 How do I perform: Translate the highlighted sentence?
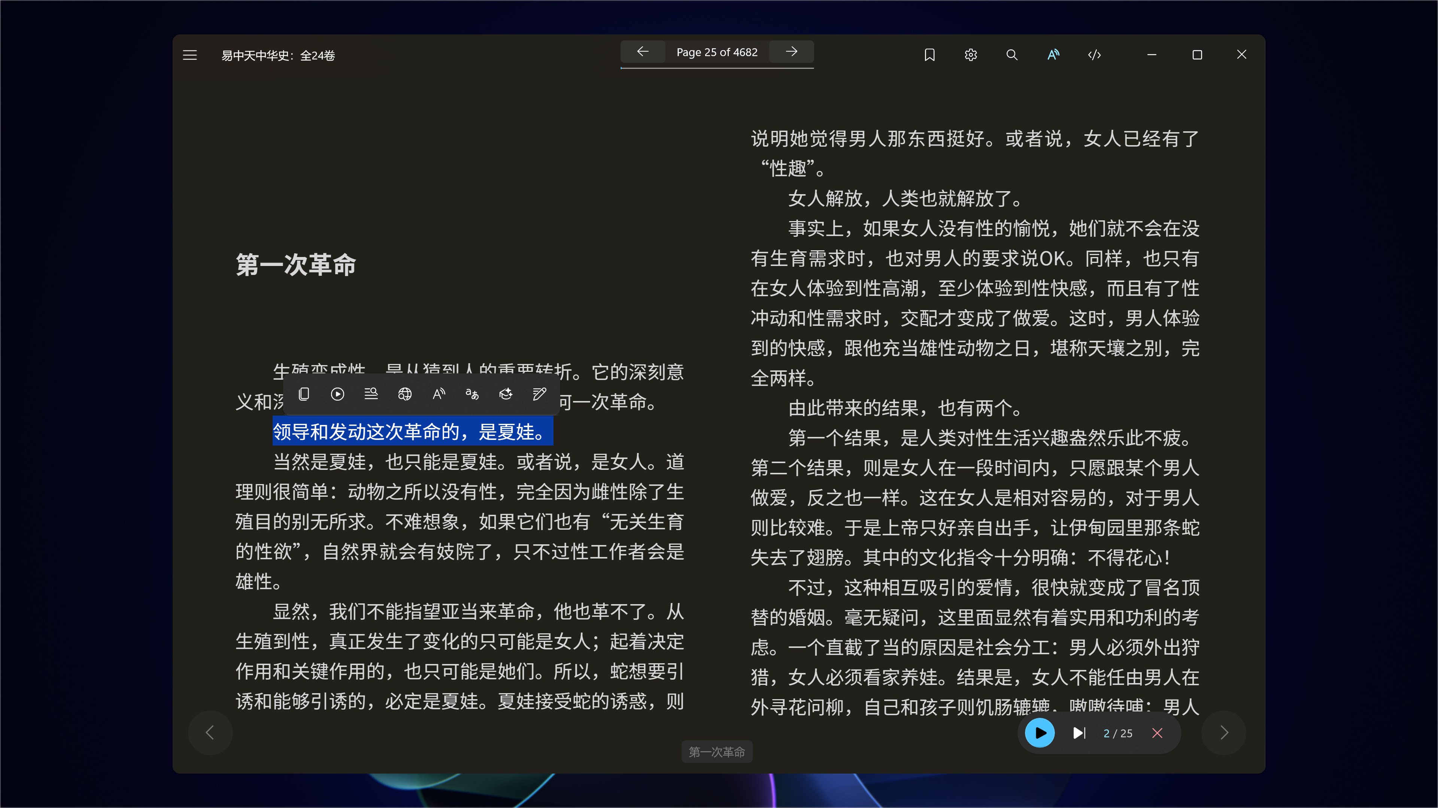[x=472, y=394]
